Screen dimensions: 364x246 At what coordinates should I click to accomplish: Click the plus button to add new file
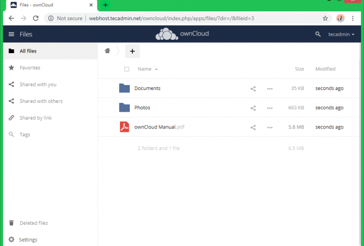click(132, 51)
